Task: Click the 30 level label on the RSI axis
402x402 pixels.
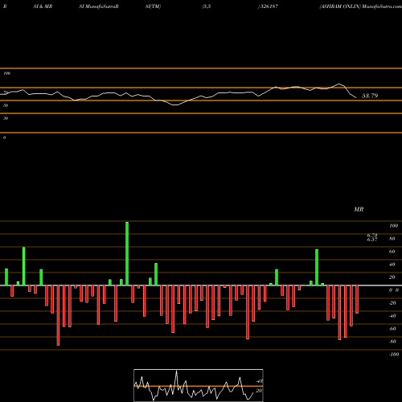Action: (x=6, y=118)
